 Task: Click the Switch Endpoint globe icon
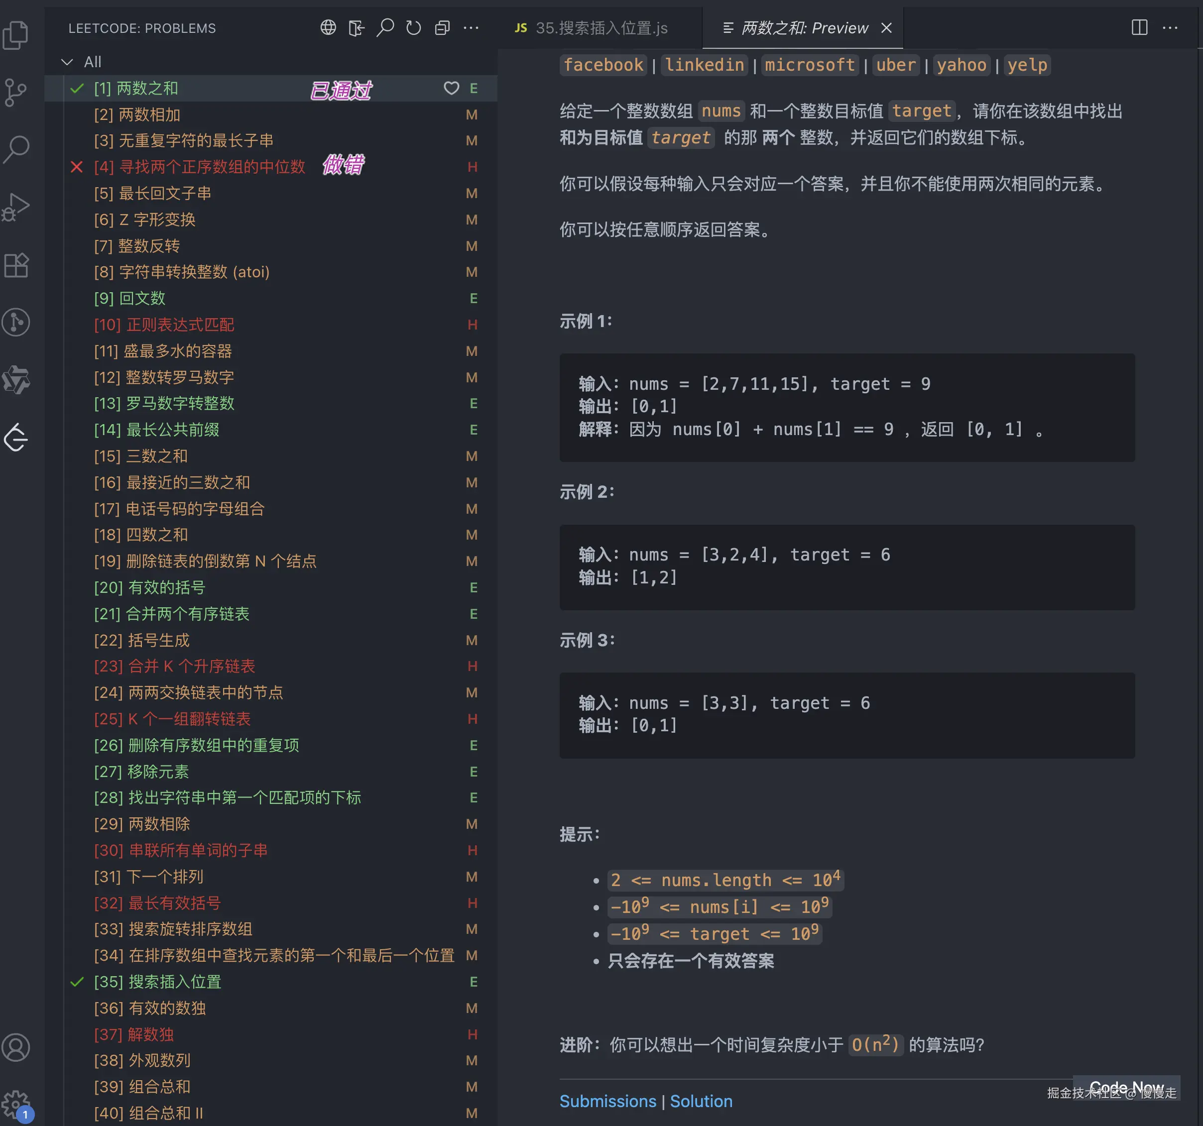[328, 28]
